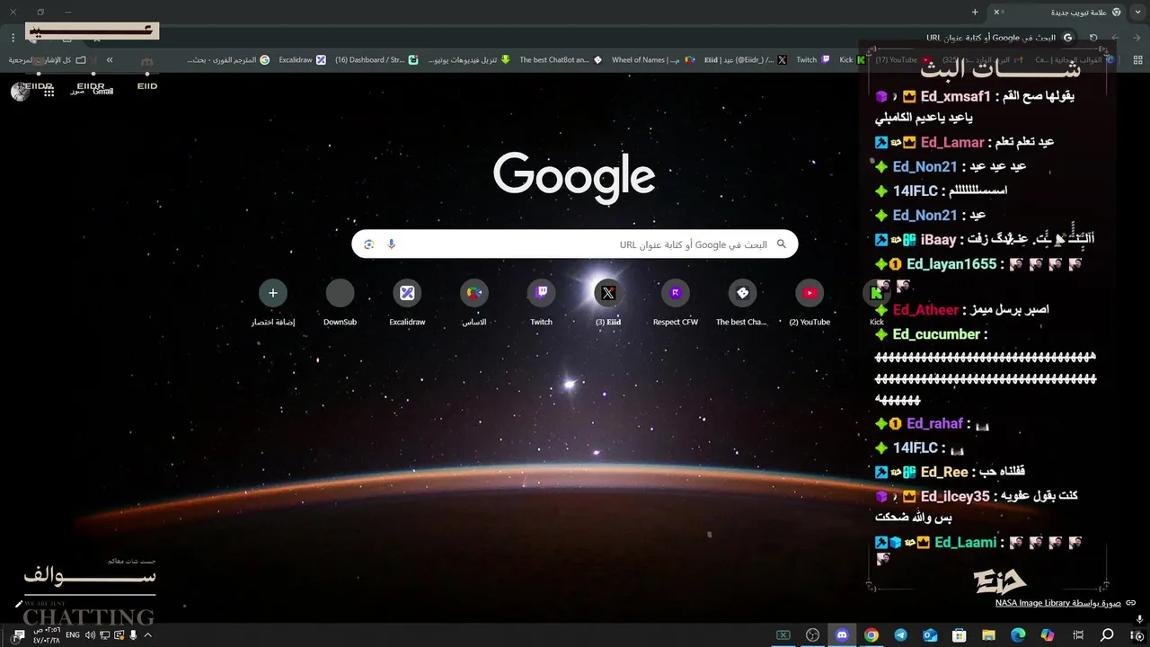Expand the bookmarks overflow chevron

109,60
